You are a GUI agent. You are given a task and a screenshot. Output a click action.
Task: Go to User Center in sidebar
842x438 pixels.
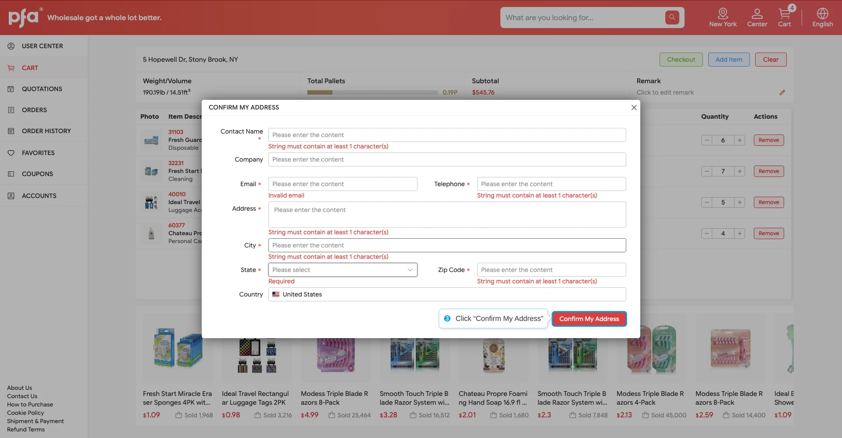click(44, 46)
